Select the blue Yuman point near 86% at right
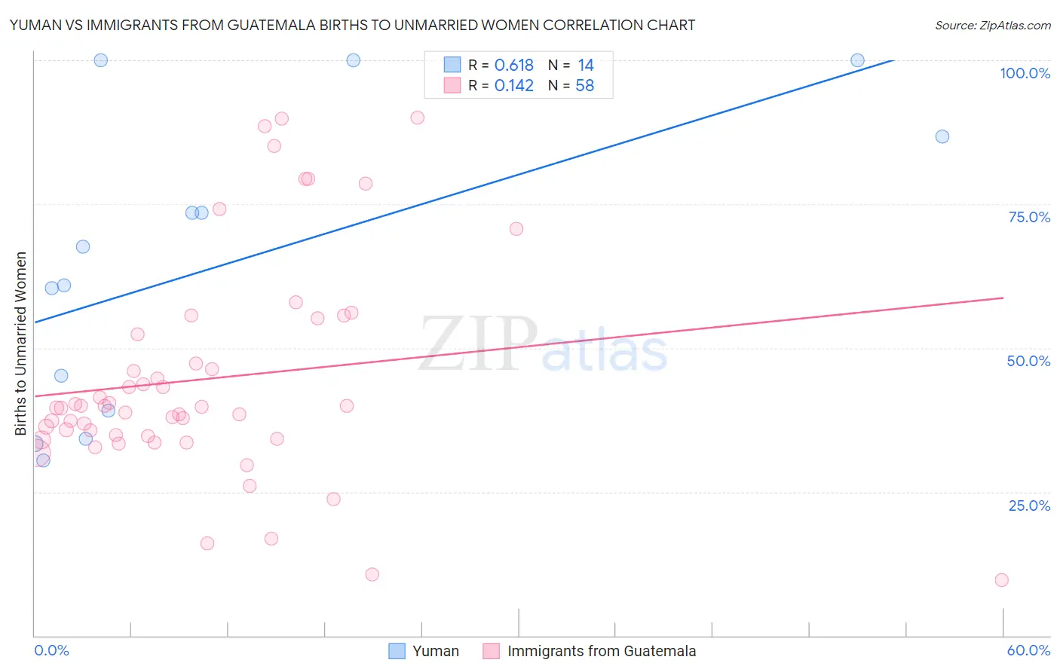Image resolution: width=1060 pixels, height=672 pixels. point(942,136)
